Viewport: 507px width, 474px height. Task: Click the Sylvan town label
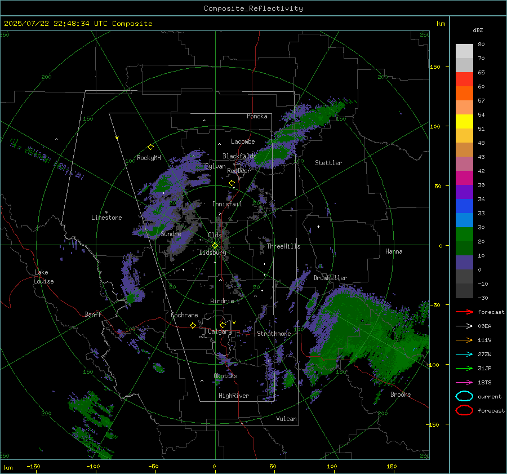point(215,166)
